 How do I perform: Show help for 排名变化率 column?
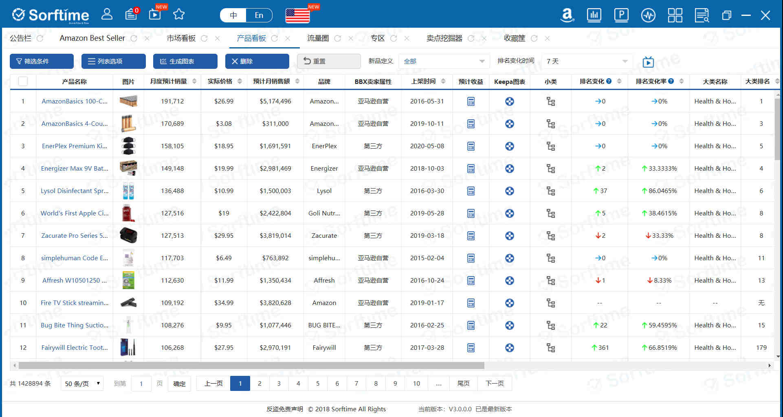[671, 81]
